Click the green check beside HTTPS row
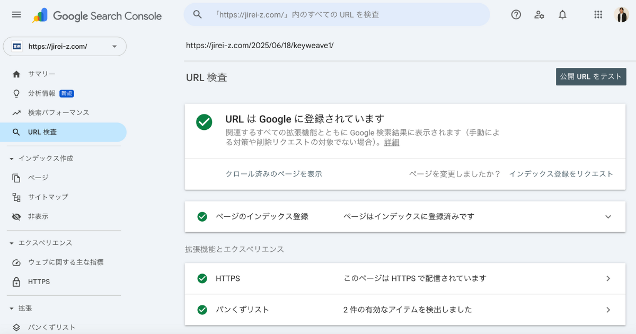The width and height of the screenshot is (636, 334). point(202,278)
